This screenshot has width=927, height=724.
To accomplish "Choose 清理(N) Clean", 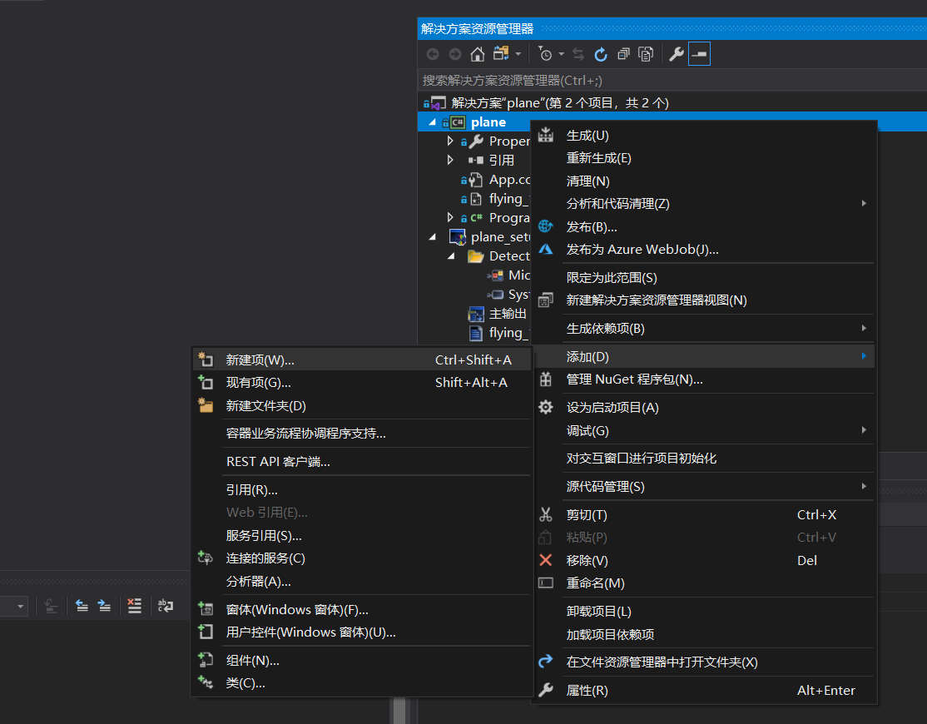I will pos(704,181).
